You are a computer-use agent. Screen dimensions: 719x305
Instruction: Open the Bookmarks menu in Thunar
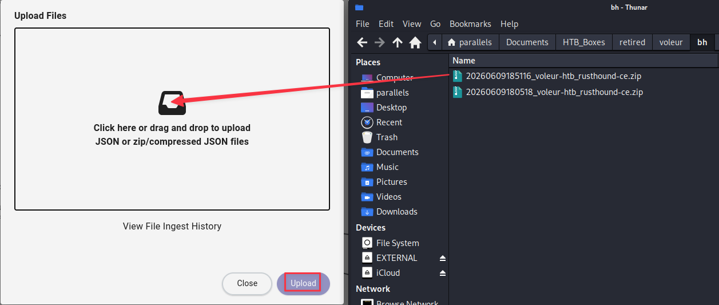470,24
